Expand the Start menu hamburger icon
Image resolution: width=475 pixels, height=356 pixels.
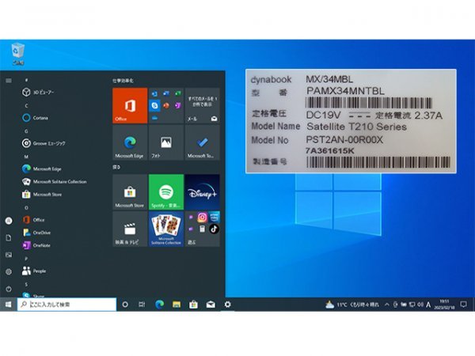(x=9, y=81)
